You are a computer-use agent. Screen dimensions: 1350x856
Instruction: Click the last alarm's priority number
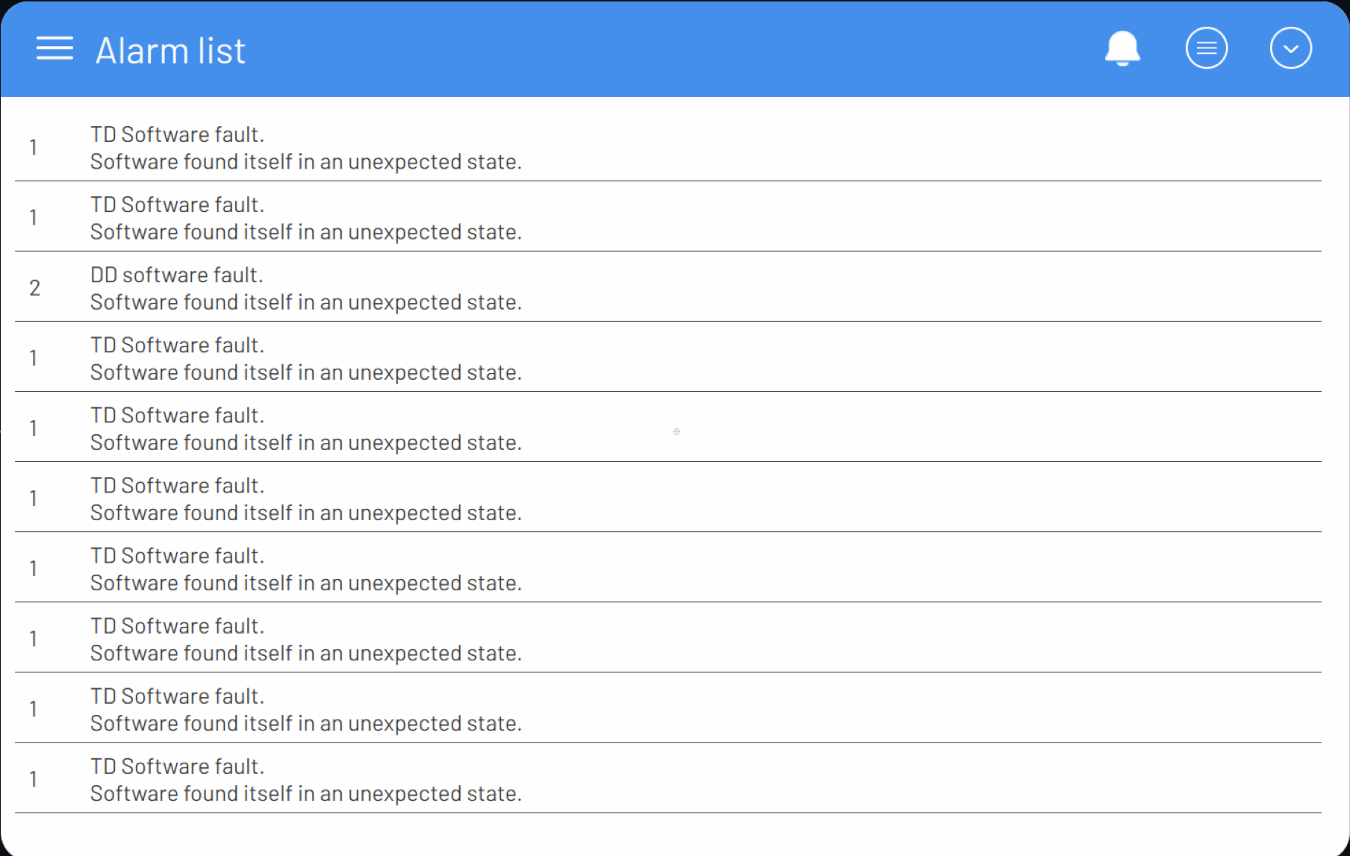[x=34, y=779]
